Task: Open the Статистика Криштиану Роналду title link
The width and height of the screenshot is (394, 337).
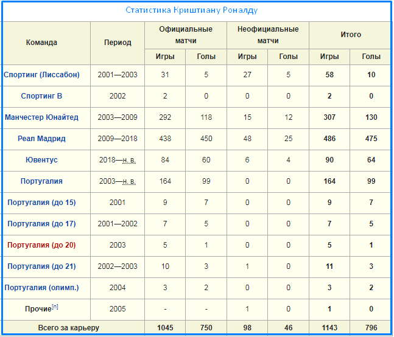Action: tap(191, 10)
